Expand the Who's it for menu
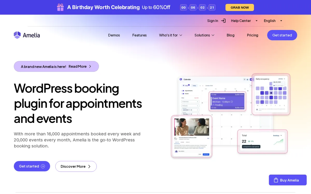Screen dimensions: 311x194 [x=171, y=35]
